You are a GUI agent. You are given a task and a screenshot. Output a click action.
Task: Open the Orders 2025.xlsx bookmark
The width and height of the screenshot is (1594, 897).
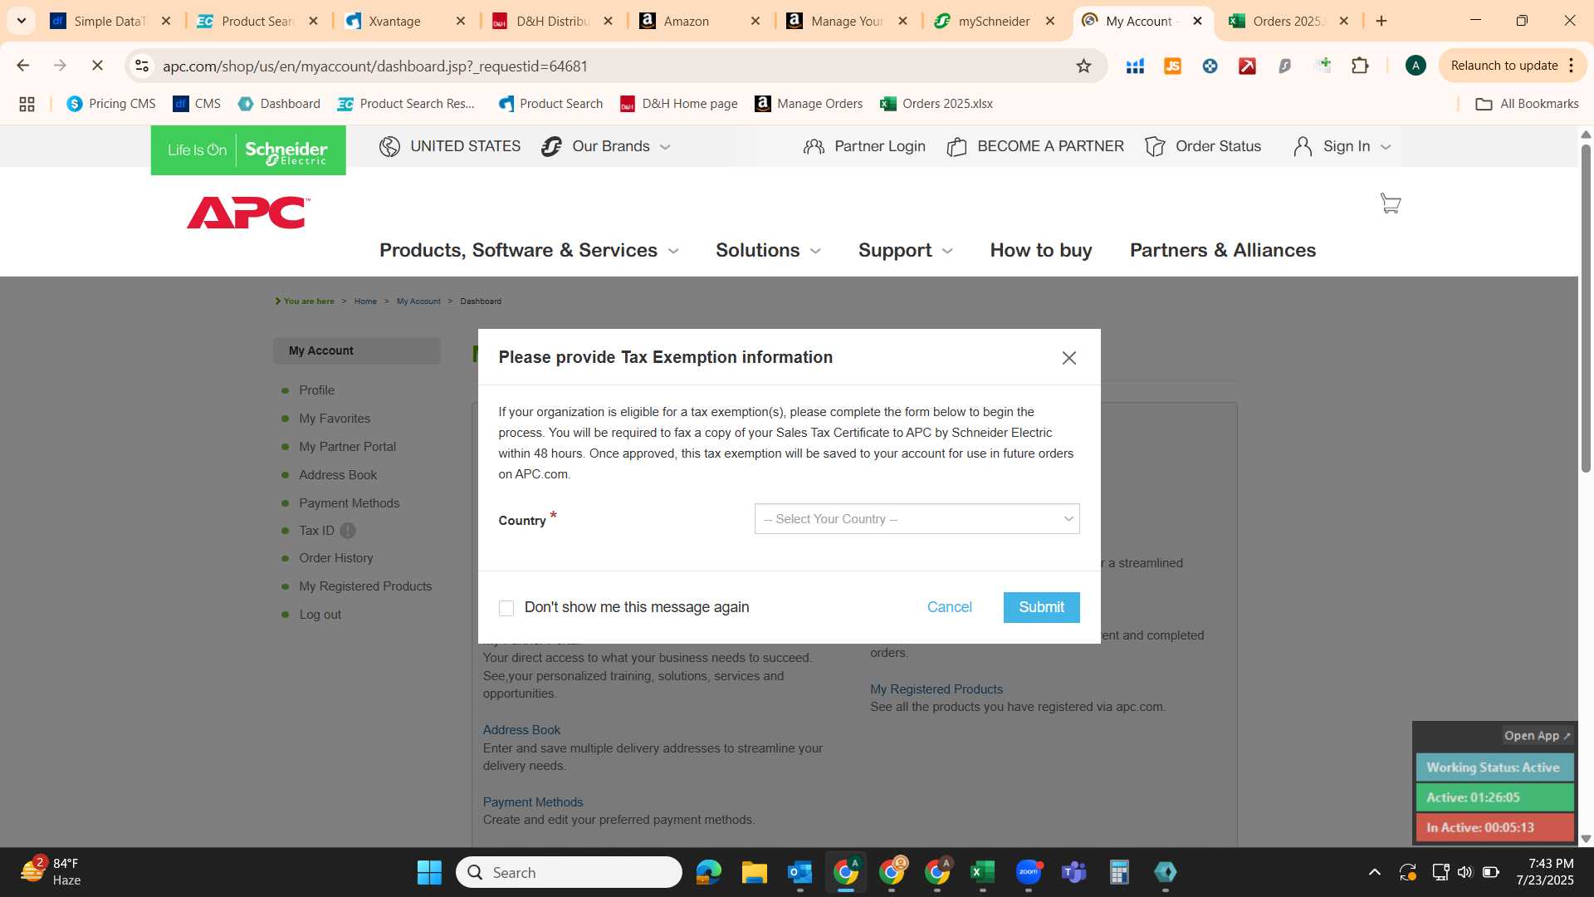(936, 104)
